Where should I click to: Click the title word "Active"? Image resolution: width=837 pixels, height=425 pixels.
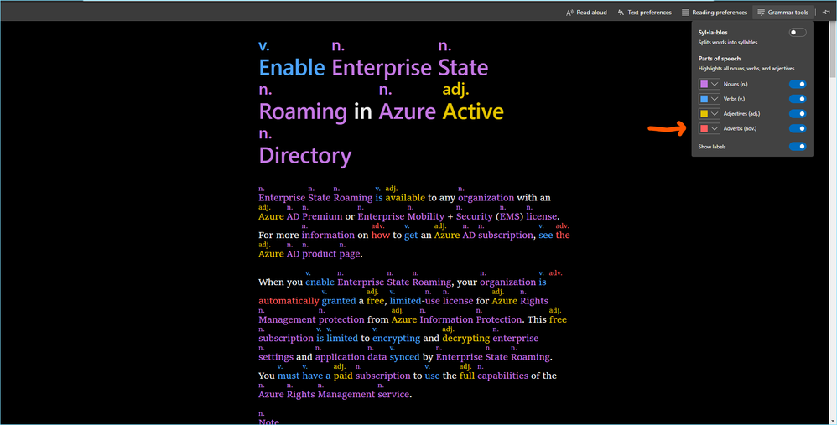473,112
